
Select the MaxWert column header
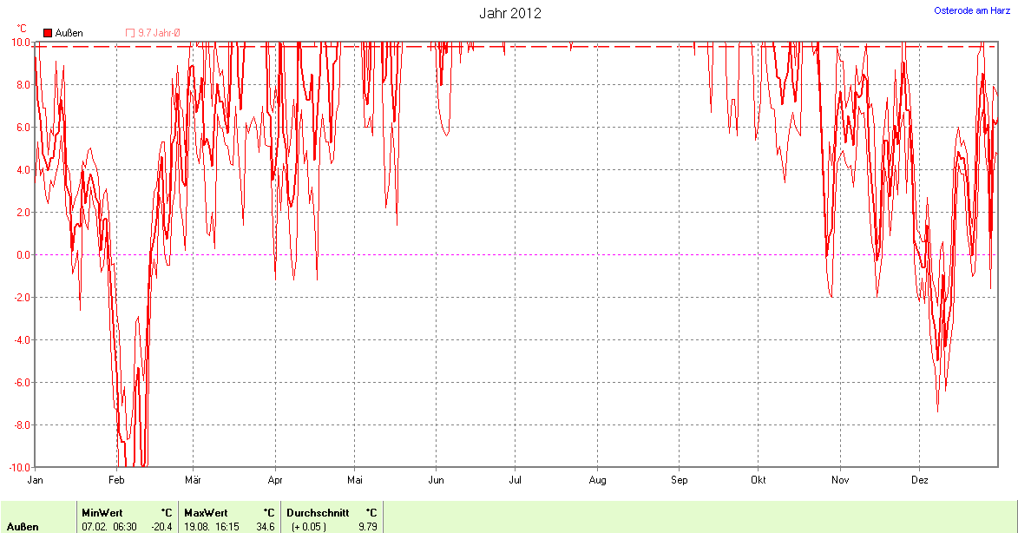206,513
